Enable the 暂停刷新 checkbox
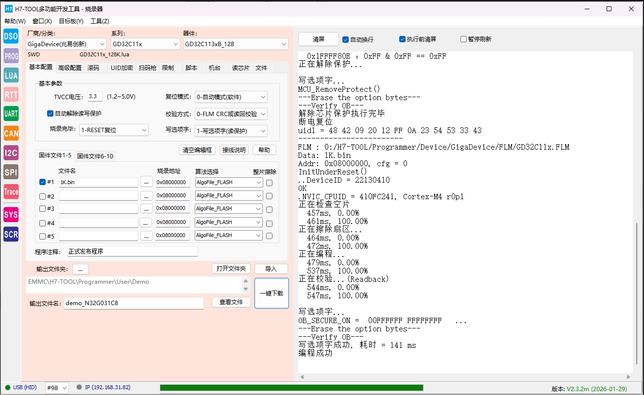The width and height of the screenshot is (644, 395). pos(464,39)
